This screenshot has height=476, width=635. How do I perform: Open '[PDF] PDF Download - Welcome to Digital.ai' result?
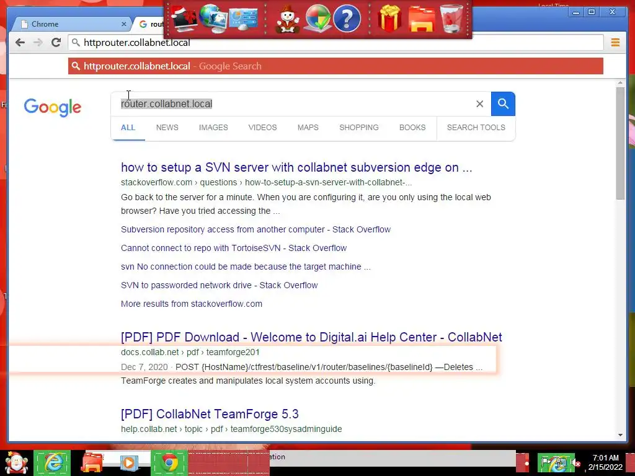pyautogui.click(x=311, y=337)
